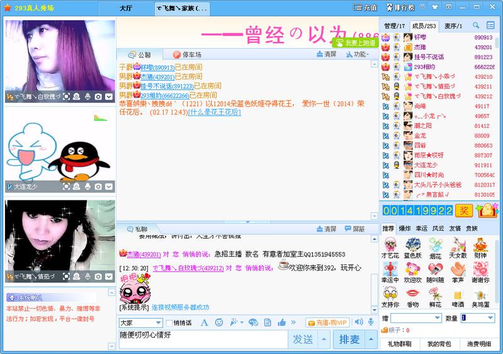This screenshot has width=503, height=354.
Task: Select the 爆炸 gift category tab
Action: point(405,229)
